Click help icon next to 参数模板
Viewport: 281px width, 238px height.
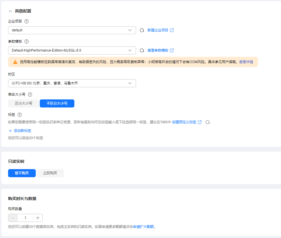coord(27,41)
